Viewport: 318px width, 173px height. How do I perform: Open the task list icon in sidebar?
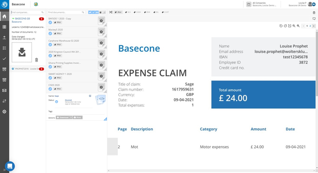pos(4,48)
